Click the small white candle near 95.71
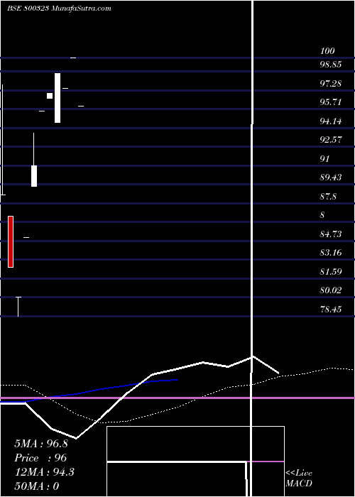This screenshot has height=497, width=355. click(50, 96)
